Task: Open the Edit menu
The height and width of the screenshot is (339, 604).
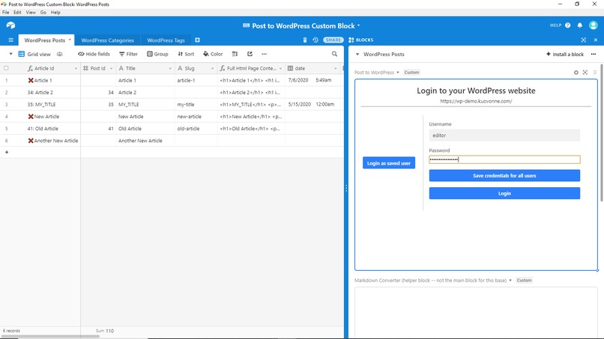Action: [17, 12]
